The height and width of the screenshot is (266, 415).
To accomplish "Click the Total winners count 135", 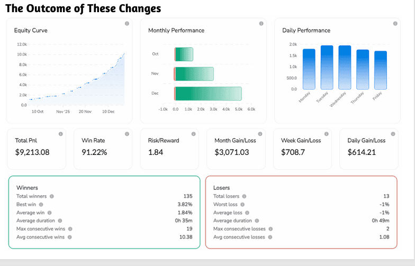I will [x=188, y=196].
